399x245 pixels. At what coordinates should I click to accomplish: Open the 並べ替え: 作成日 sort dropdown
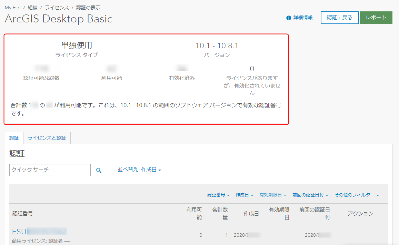pos(139,170)
